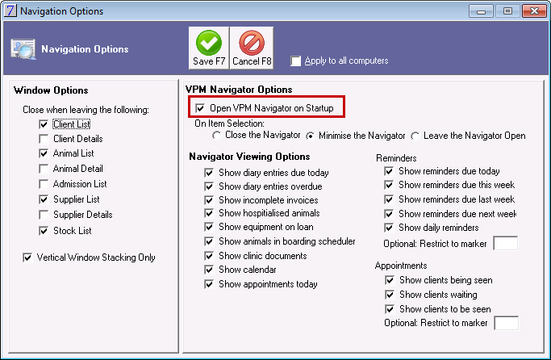The width and height of the screenshot is (551, 360).
Task: Toggle Show clients waiting
Action: click(x=390, y=295)
